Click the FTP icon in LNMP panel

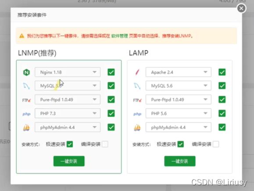click(26, 100)
